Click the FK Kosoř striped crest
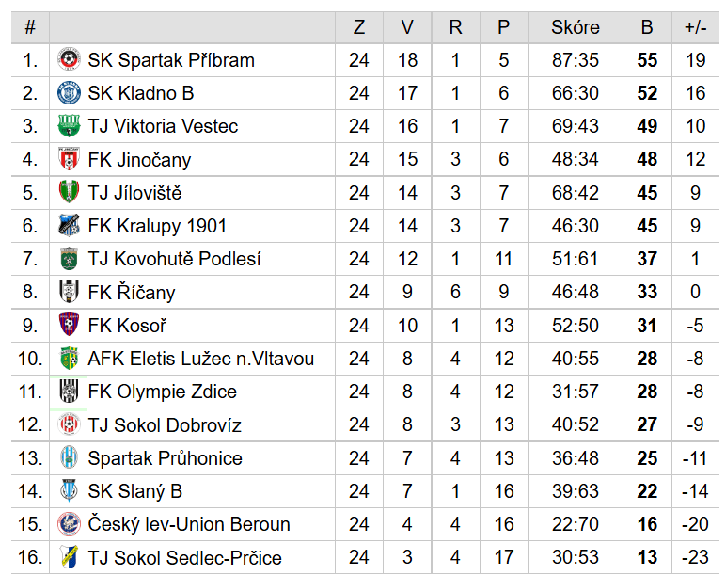726x576 pixels. [69, 325]
